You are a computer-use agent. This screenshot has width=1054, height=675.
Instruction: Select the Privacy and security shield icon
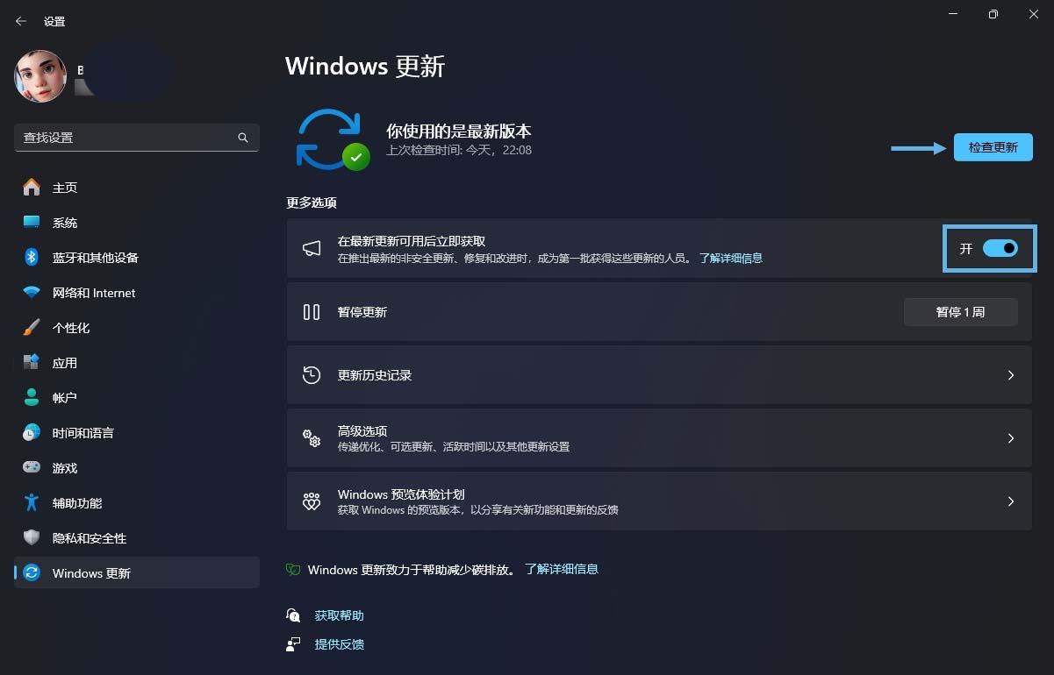click(30, 537)
